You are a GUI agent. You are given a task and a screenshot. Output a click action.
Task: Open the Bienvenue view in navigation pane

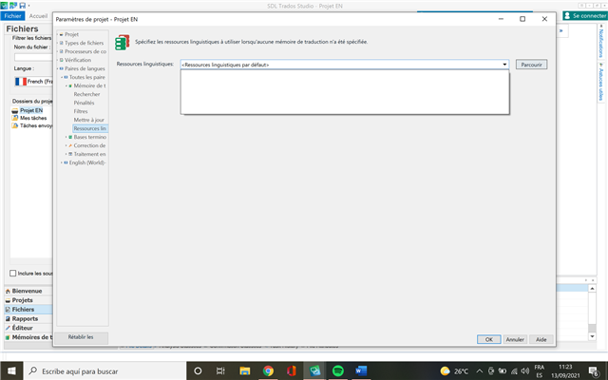26,291
